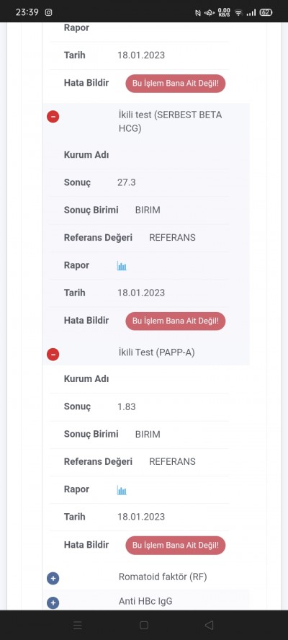Tap the topmost 'Bu İşlem Bana Ait Değil!' button
The height and width of the screenshot is (640, 288).
coord(176,84)
